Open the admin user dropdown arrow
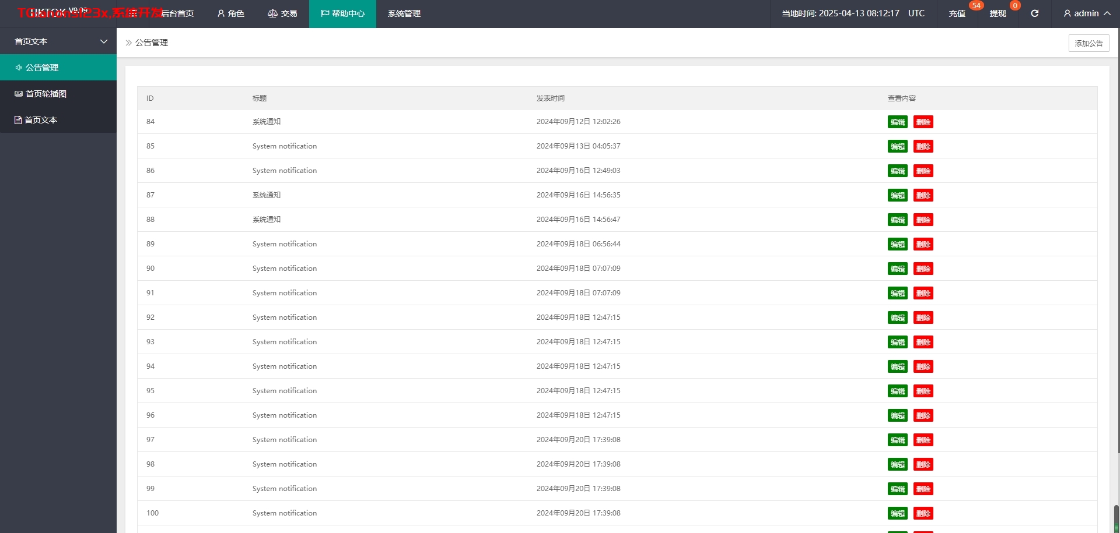This screenshot has width=1120, height=533. tap(1107, 13)
